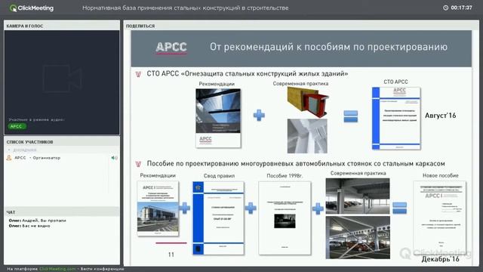Viewport: 483px width, 272px height.
Task: Click the upper Современная практика label
Action: (300, 84)
